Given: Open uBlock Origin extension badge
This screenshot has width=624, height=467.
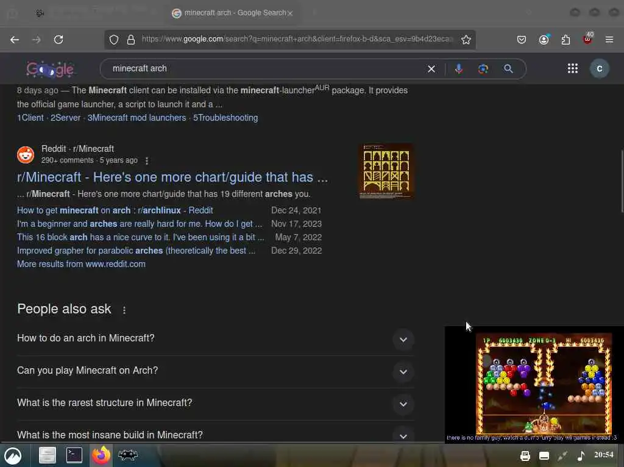Looking at the screenshot, I should [587, 38].
